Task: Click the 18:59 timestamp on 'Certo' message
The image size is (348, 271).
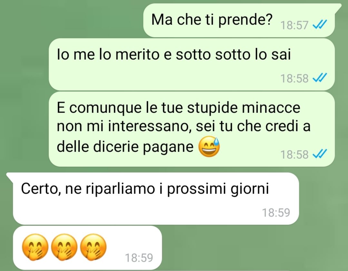Action: (x=276, y=212)
